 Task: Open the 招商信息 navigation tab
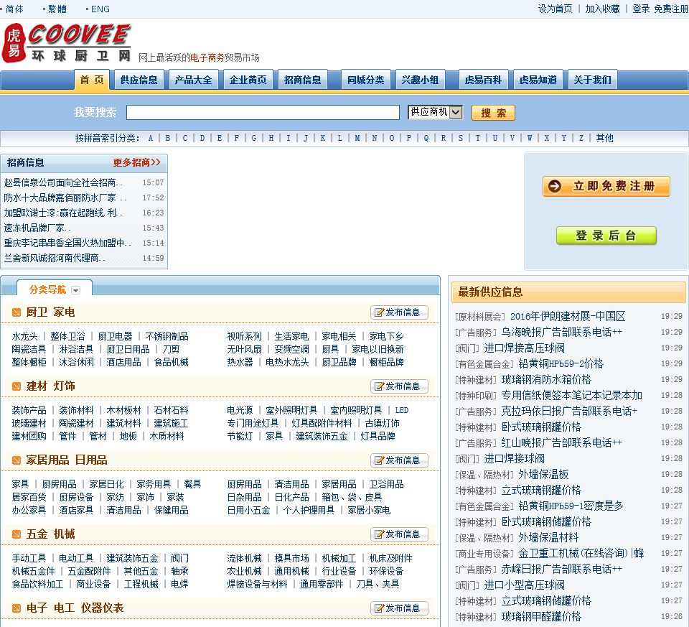(x=302, y=80)
